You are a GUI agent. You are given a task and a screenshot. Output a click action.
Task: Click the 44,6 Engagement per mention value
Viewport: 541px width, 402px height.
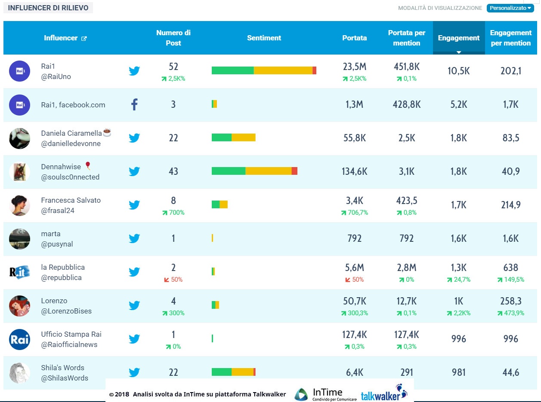[511, 372]
